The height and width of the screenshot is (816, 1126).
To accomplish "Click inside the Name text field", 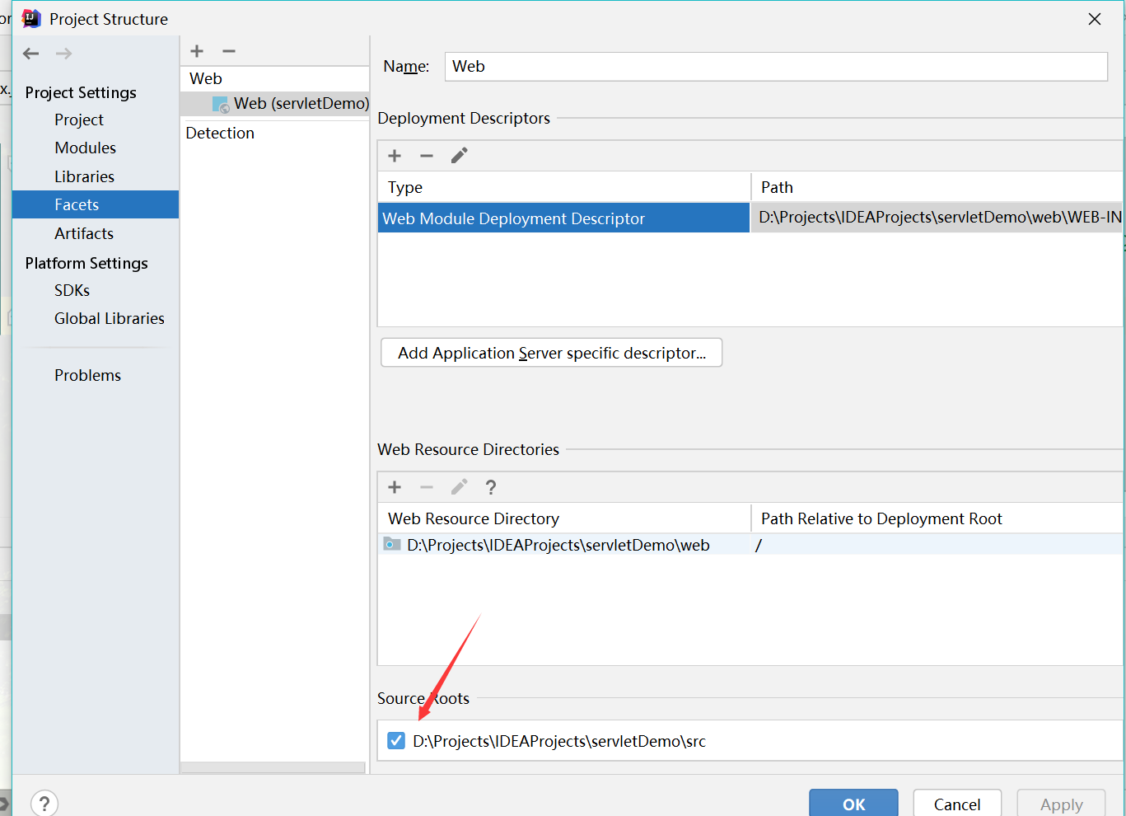I will 774,66.
